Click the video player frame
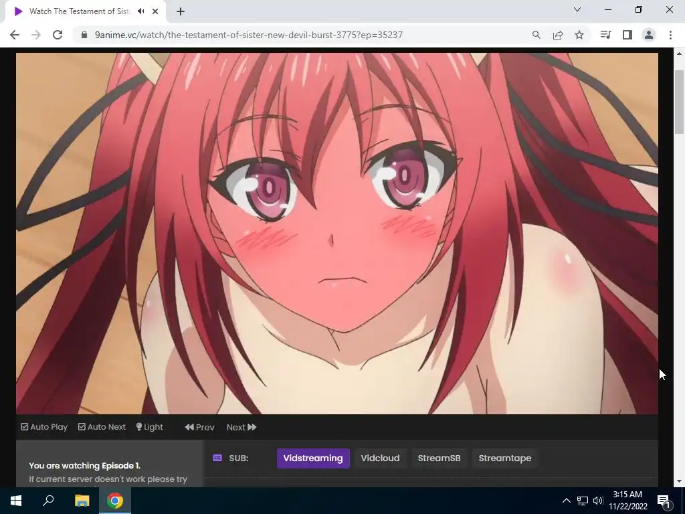The image size is (685, 514). coord(337,234)
